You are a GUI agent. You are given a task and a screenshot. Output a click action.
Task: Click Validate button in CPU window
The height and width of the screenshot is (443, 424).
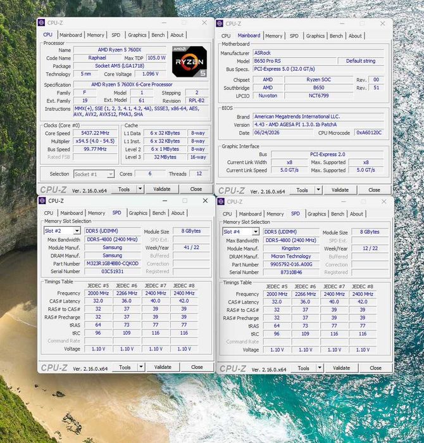pos(162,189)
